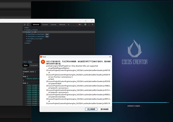Click the 'at getNodeRequestOptions' stack trace line
The height and width of the screenshot is (122, 173).
click(59, 68)
